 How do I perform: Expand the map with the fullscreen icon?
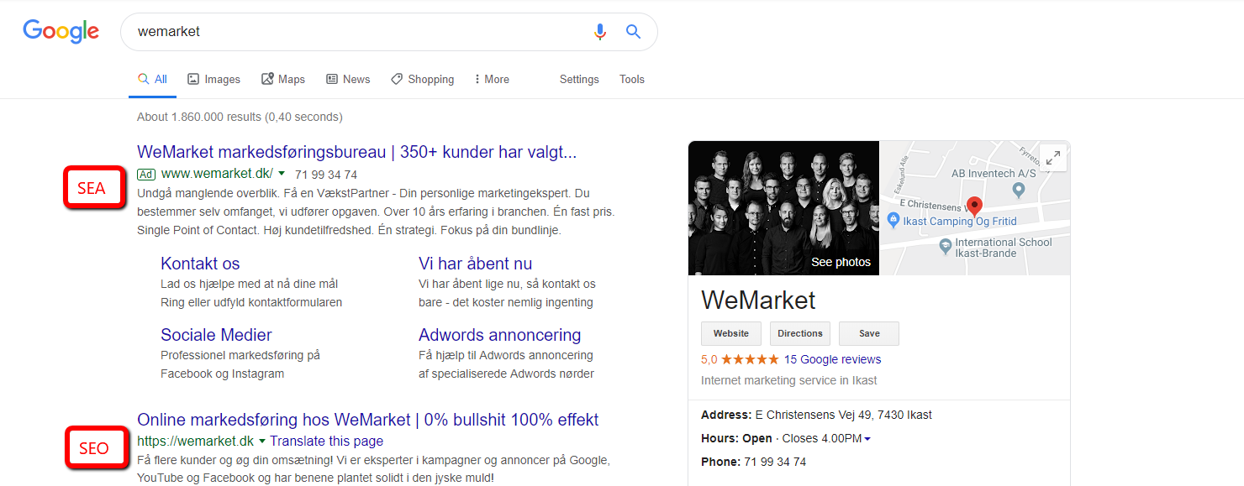[1052, 157]
